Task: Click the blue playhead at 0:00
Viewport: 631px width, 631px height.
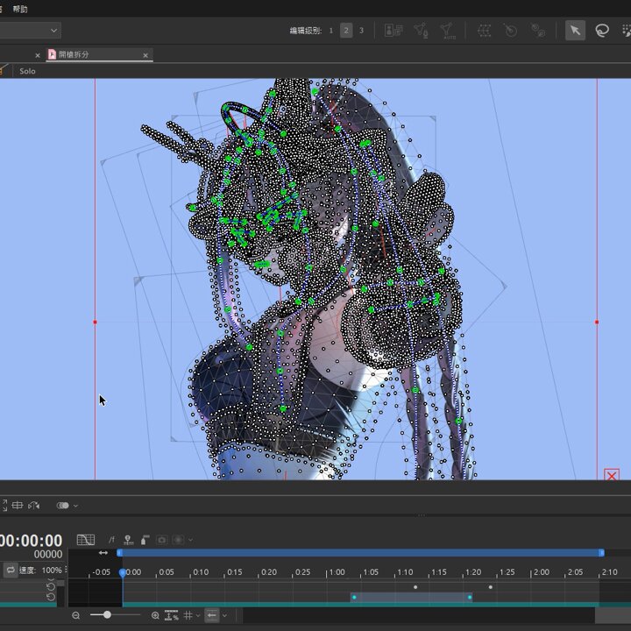Action: click(123, 572)
